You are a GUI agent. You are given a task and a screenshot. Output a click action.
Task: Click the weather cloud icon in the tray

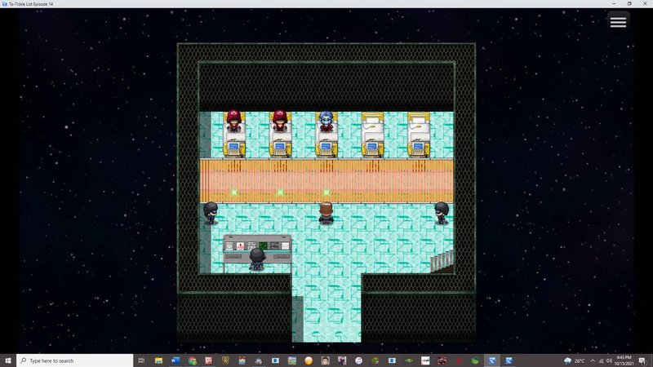click(x=567, y=360)
